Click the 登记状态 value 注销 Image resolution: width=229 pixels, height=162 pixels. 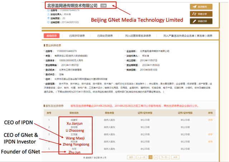coord(61,74)
